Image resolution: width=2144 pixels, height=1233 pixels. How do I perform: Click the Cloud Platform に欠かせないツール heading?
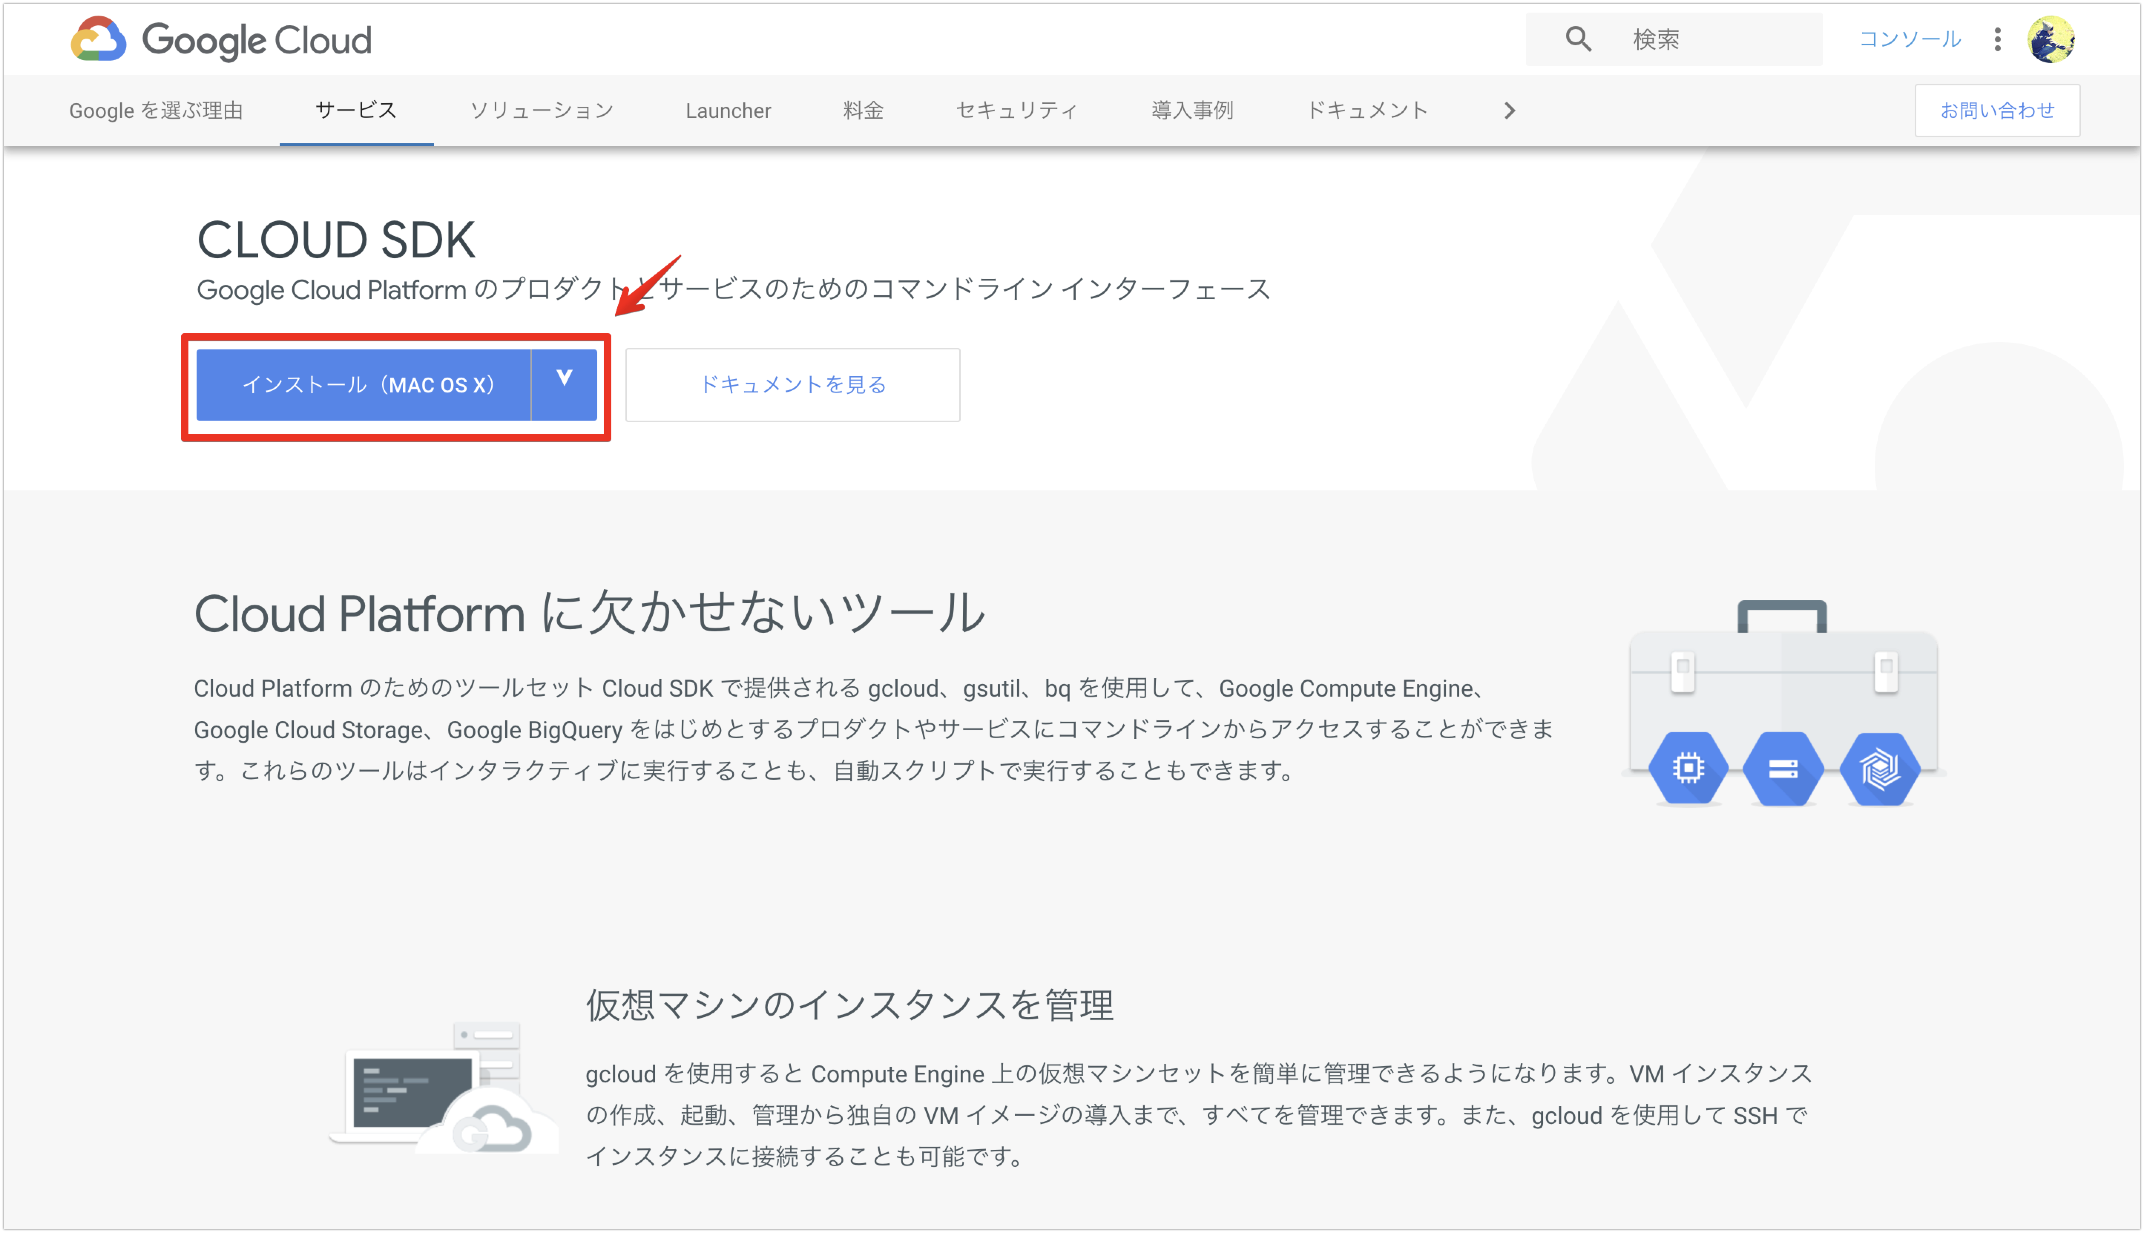pos(590,612)
